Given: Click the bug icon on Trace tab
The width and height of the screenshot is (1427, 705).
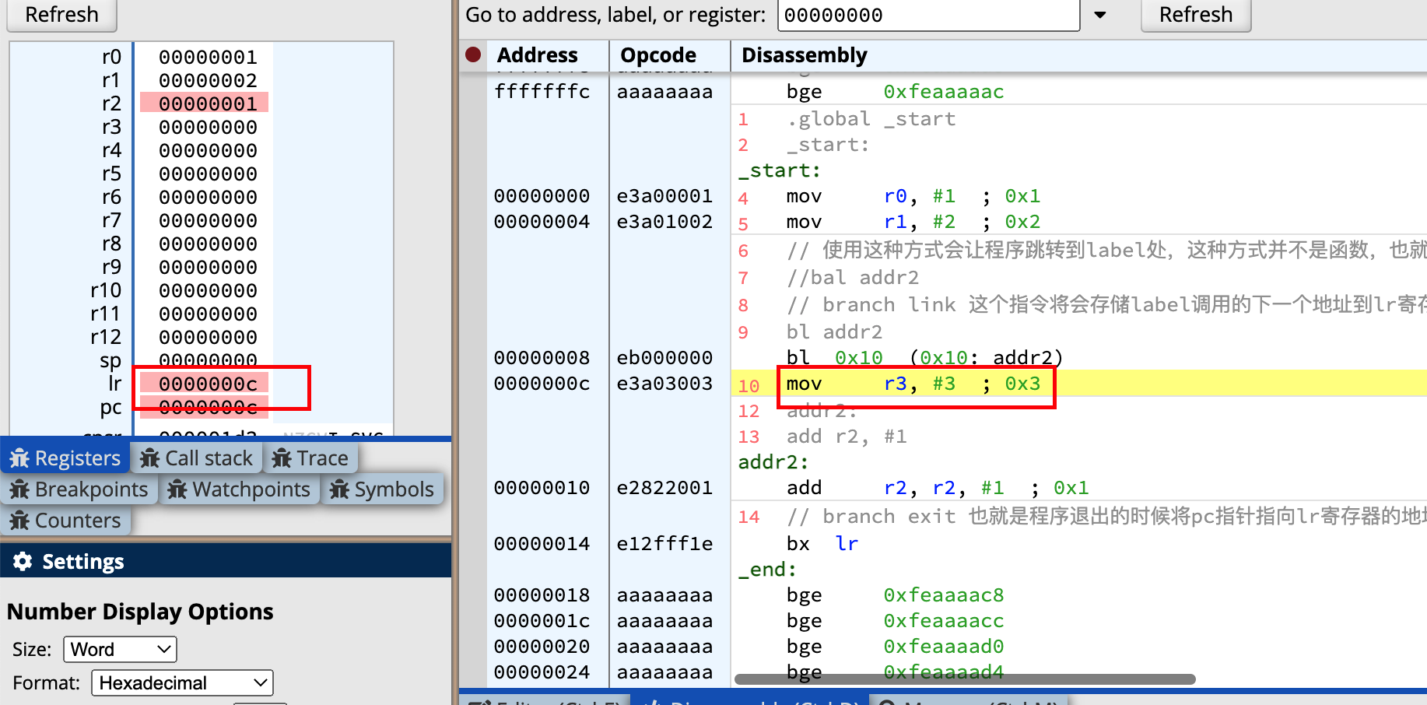Looking at the screenshot, I should tap(282, 458).
